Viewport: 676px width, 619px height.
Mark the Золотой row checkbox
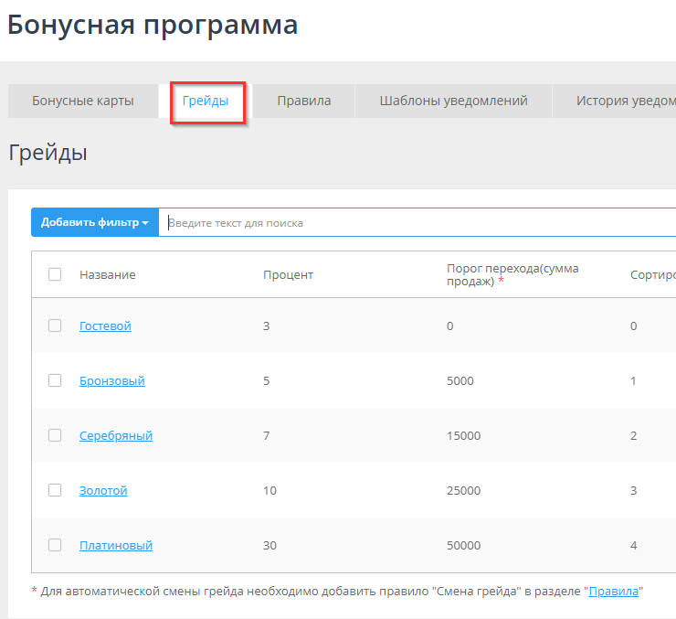[x=55, y=490]
